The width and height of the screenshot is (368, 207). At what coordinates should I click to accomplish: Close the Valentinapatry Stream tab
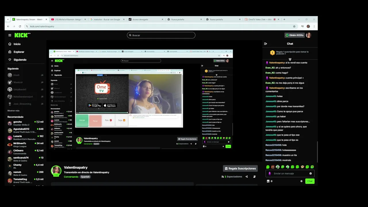[46, 20]
